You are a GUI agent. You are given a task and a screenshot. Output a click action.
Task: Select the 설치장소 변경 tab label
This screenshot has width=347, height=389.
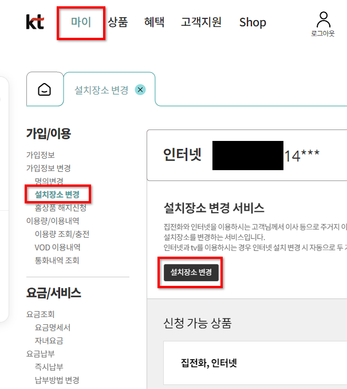click(101, 90)
